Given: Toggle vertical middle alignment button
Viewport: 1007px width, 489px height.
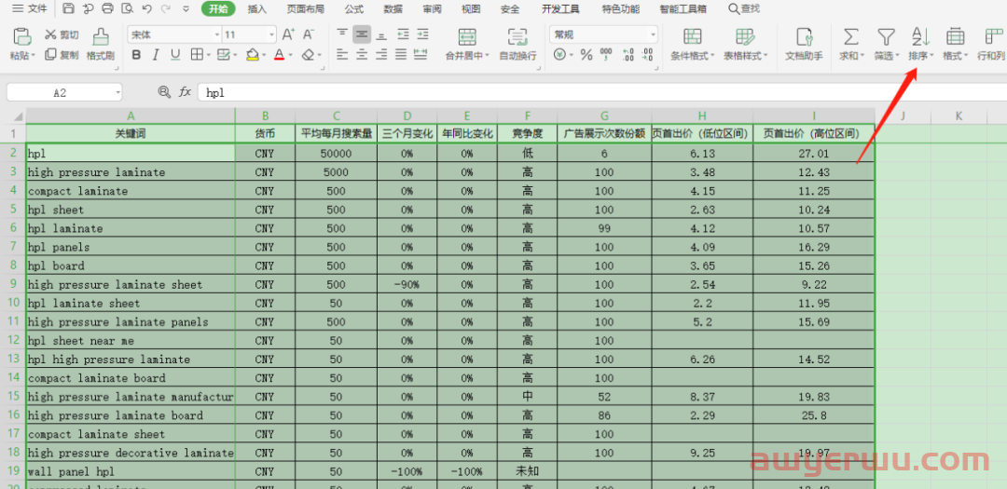Looking at the screenshot, I should (362, 34).
